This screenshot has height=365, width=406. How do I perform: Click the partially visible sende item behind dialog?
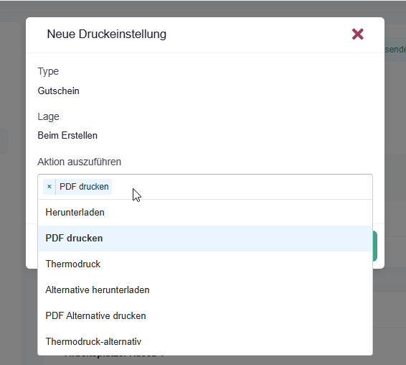395,50
